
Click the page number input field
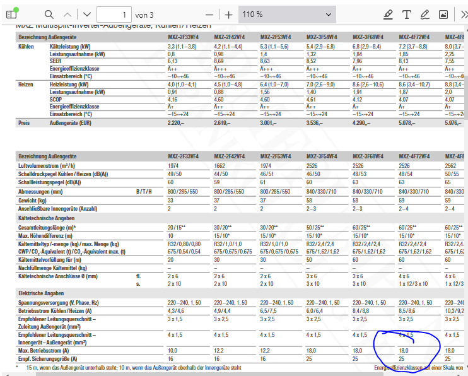[114, 15]
